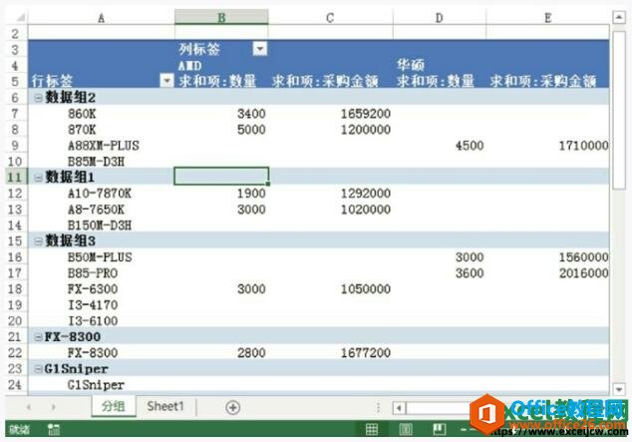Open the 列标签 filter dropdown
The height and width of the screenshot is (442, 632).
260,49
